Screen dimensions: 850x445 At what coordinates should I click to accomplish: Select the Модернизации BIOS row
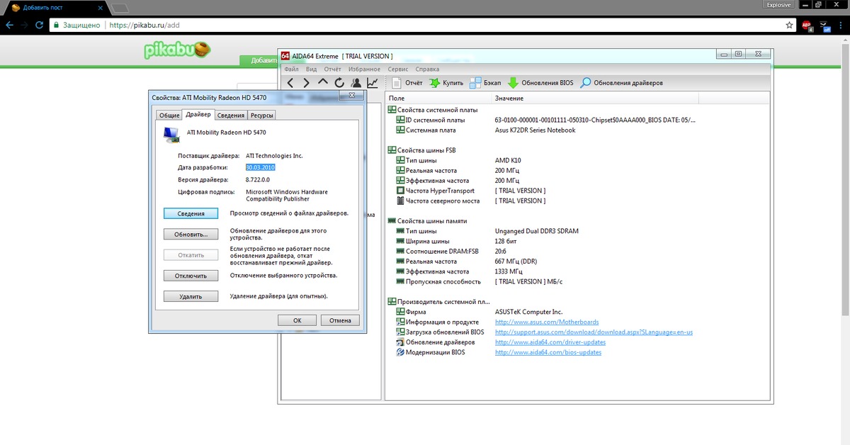[430, 352]
